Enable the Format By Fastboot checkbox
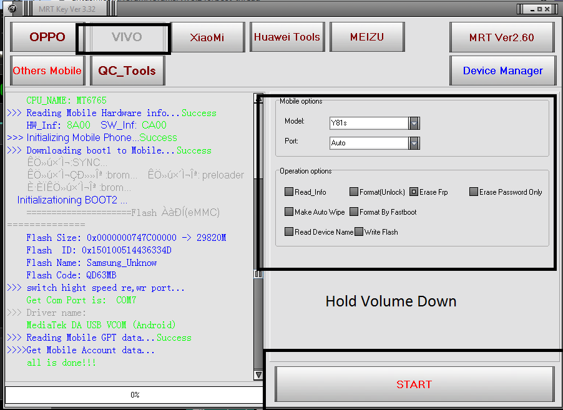The width and height of the screenshot is (563, 410). click(354, 212)
